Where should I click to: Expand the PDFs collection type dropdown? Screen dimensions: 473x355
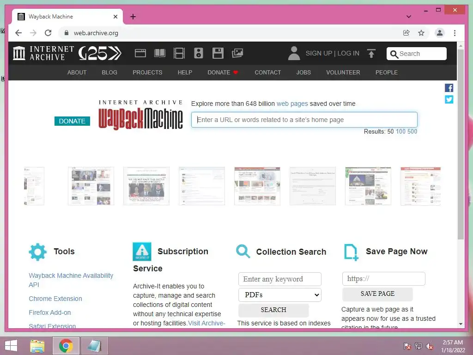279,295
